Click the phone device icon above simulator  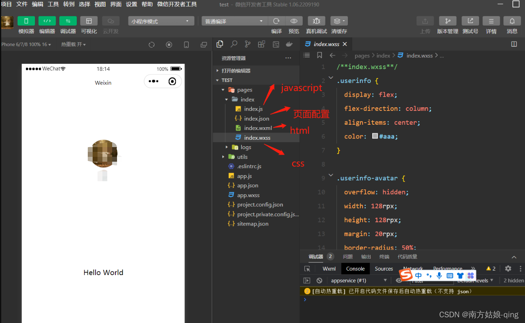[186, 45]
